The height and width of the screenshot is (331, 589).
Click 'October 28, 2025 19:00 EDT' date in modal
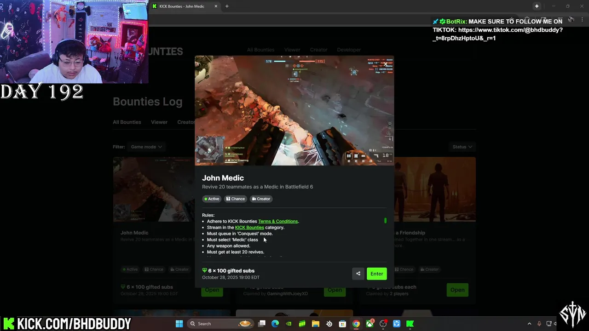point(231,277)
